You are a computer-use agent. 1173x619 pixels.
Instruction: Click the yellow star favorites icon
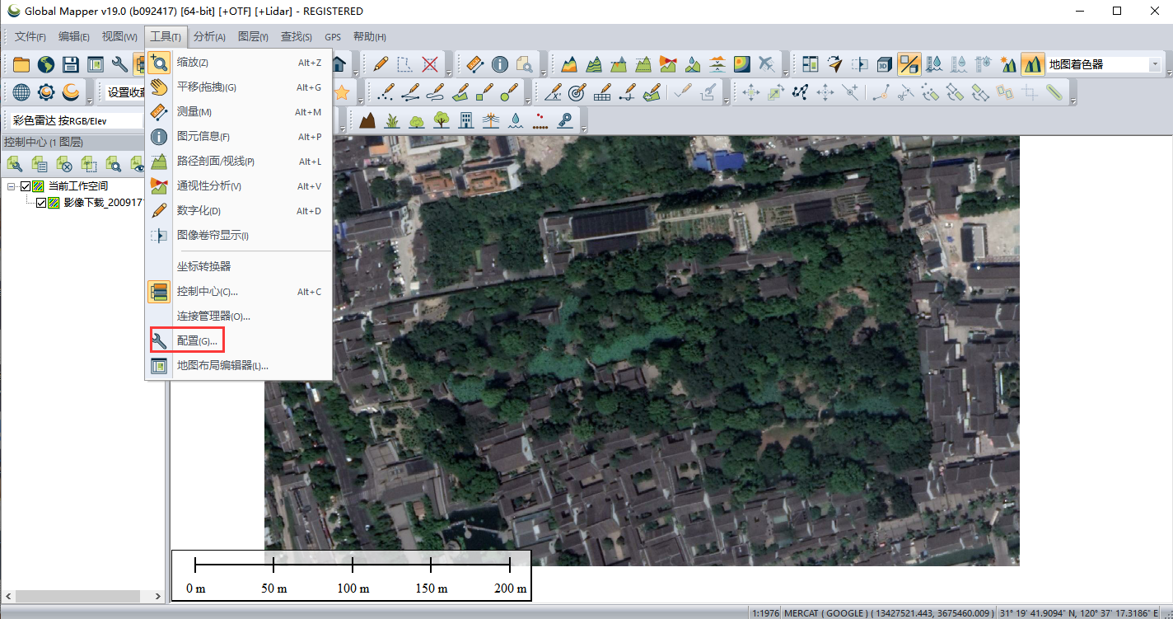(341, 92)
